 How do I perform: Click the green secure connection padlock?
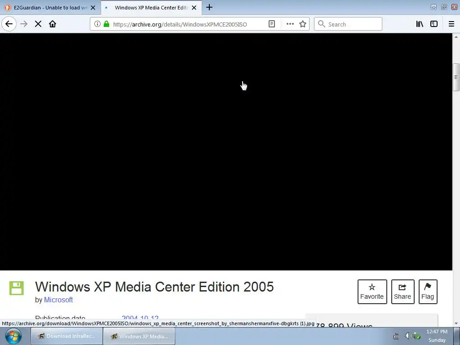tap(106, 24)
